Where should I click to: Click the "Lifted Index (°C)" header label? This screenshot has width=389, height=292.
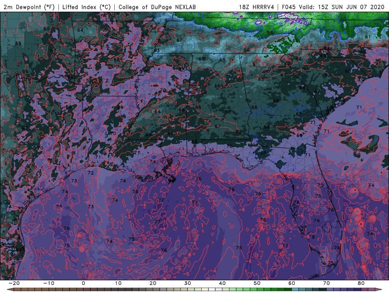87,7
